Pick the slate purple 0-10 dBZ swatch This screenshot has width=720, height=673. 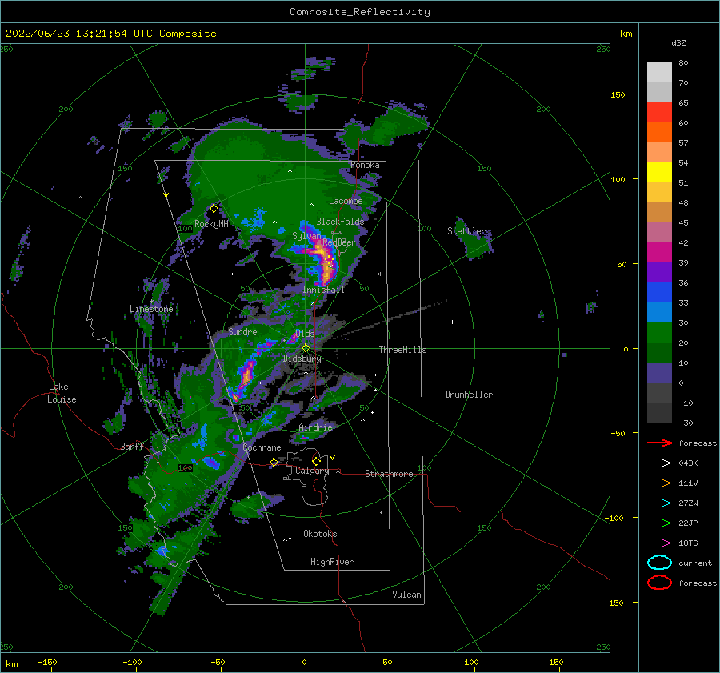[659, 373]
